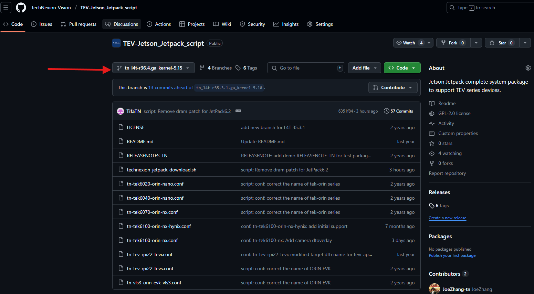Expand the Star lists dropdown arrow
This screenshot has height=294, width=534.
coord(525,43)
